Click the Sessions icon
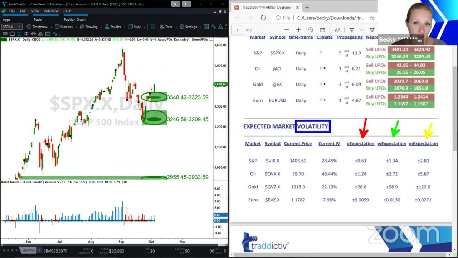The image size is (458, 258). click(57, 27)
